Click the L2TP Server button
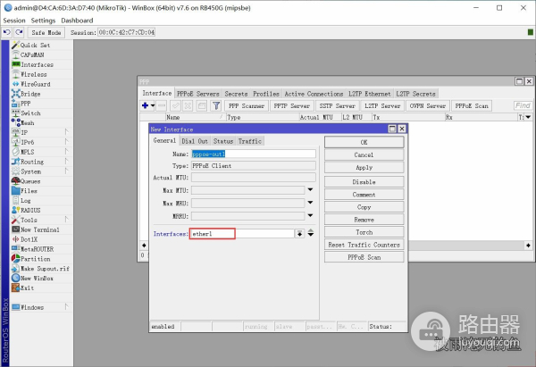Screen dimensions: 536x367 (x=382, y=106)
